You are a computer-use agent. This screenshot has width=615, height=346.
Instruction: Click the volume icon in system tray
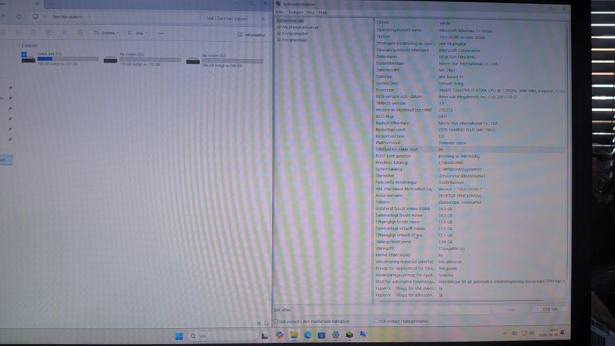pyautogui.click(x=532, y=333)
